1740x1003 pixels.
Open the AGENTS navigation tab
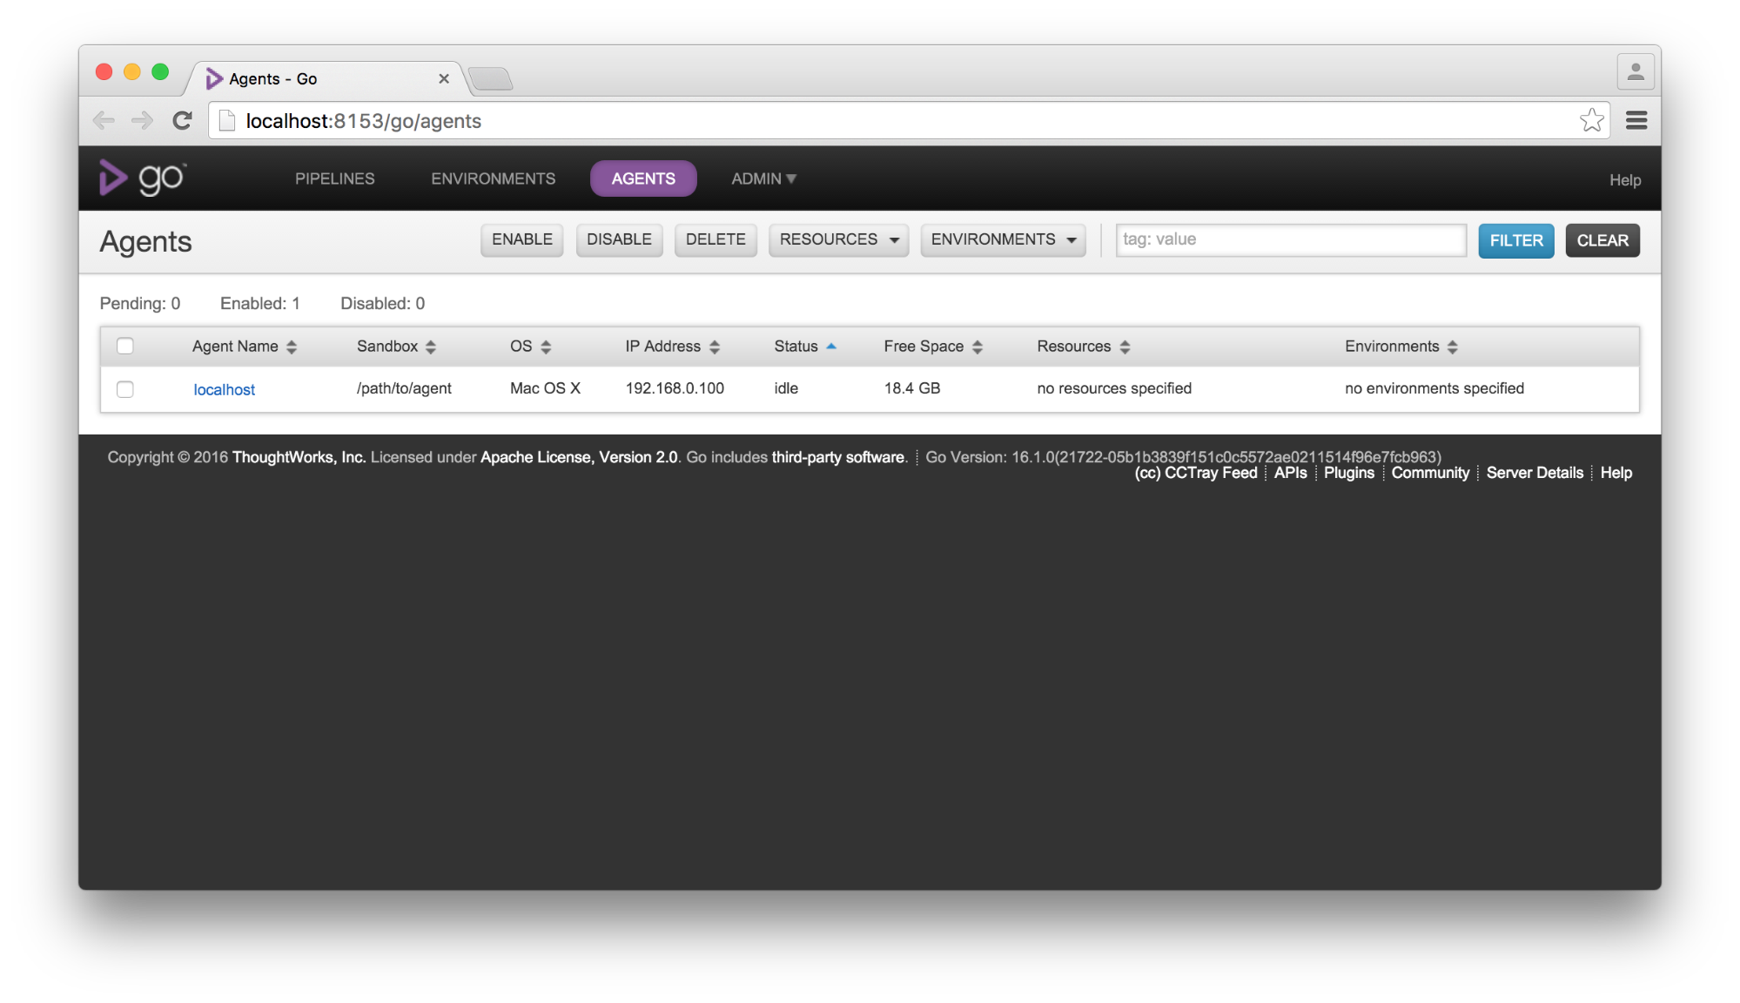[643, 178]
